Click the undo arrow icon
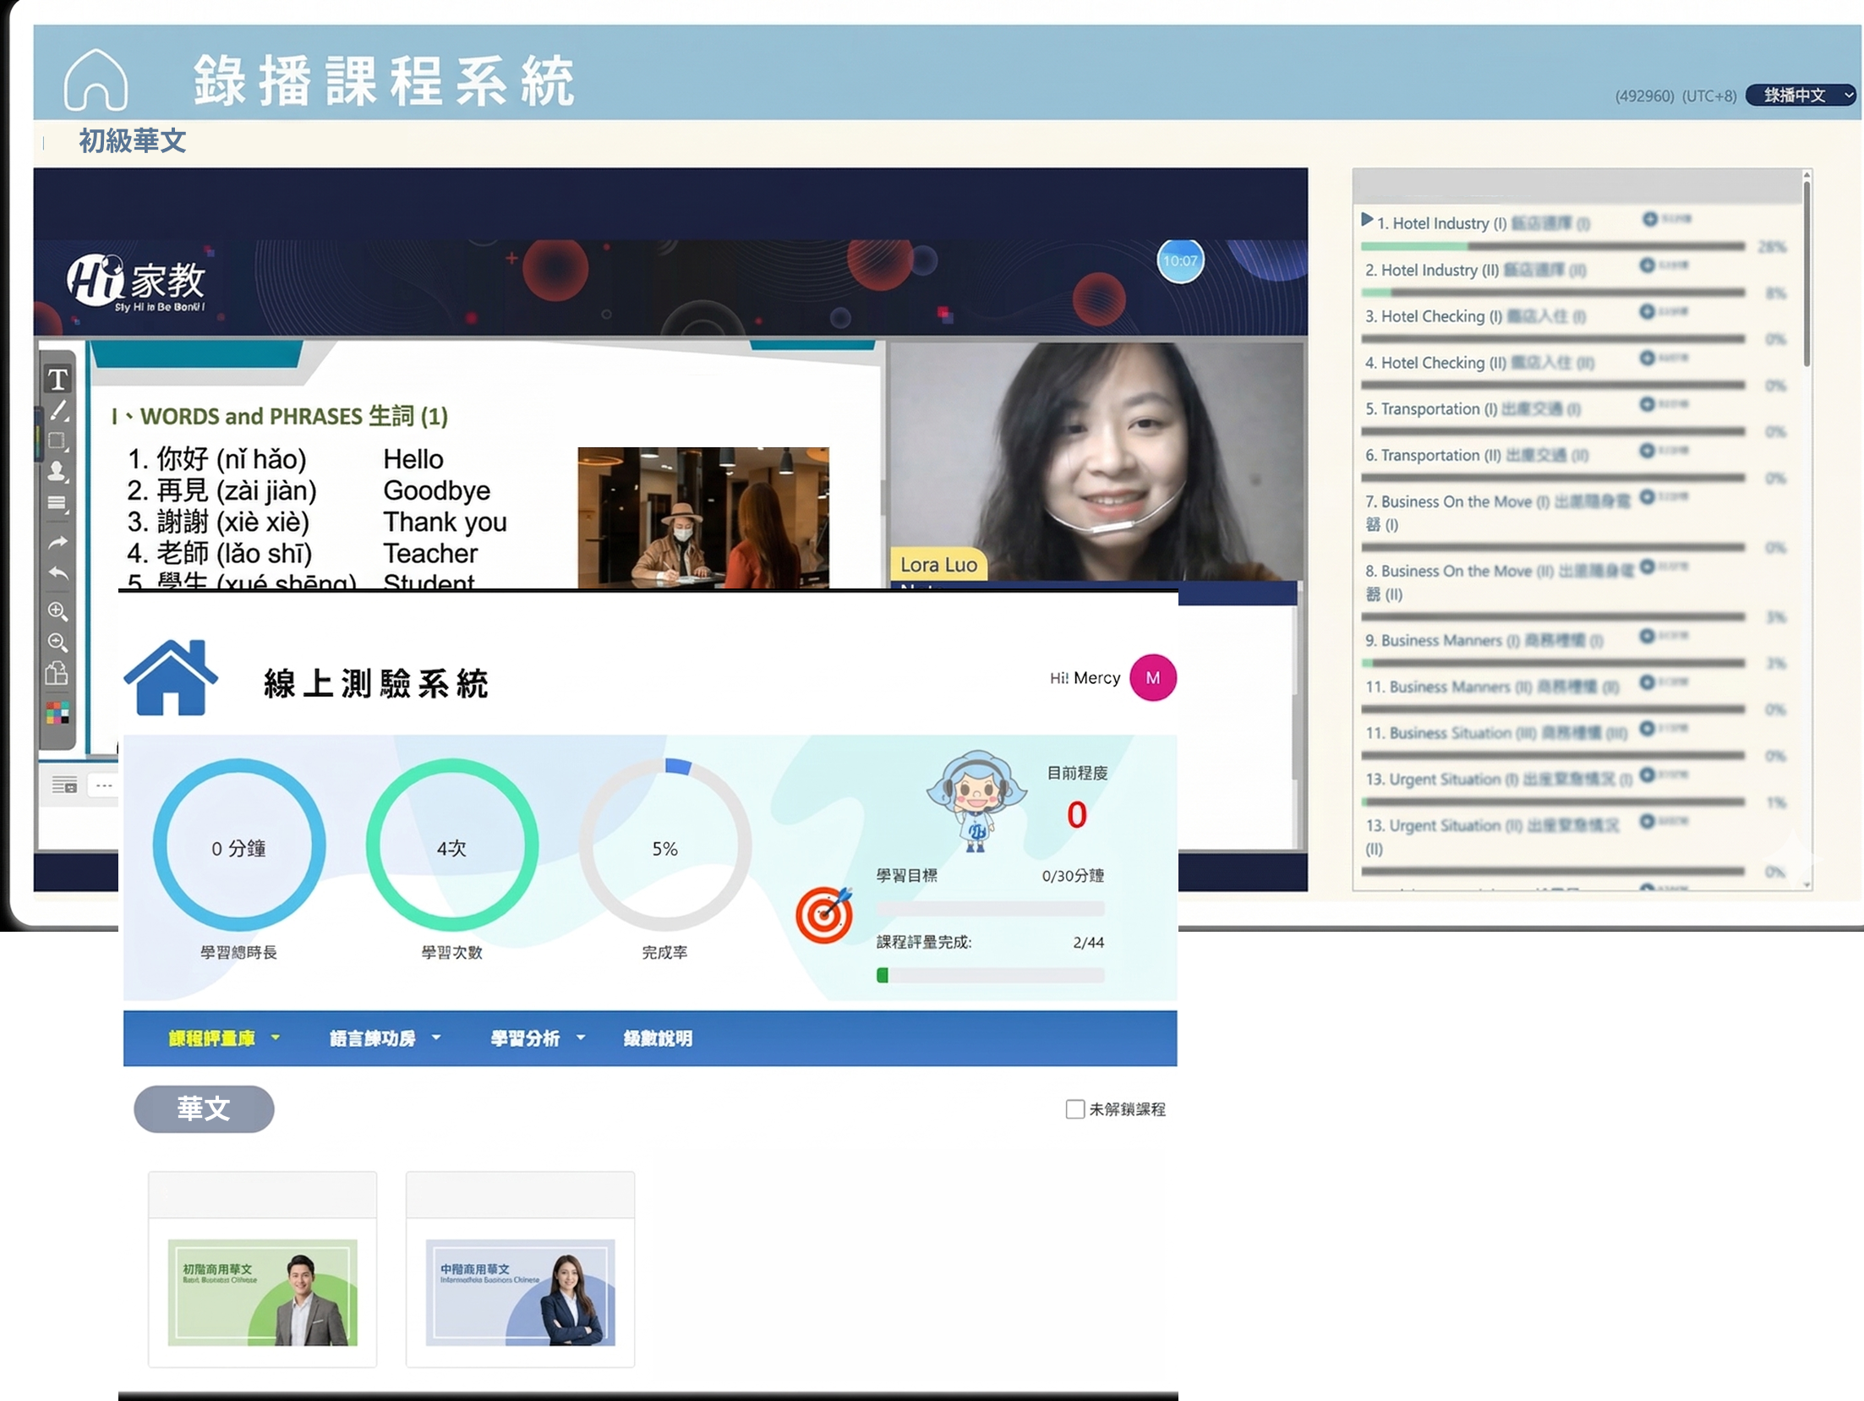The image size is (1864, 1401). (x=57, y=574)
